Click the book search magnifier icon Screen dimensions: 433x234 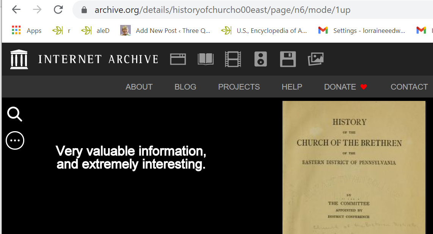pos(15,114)
